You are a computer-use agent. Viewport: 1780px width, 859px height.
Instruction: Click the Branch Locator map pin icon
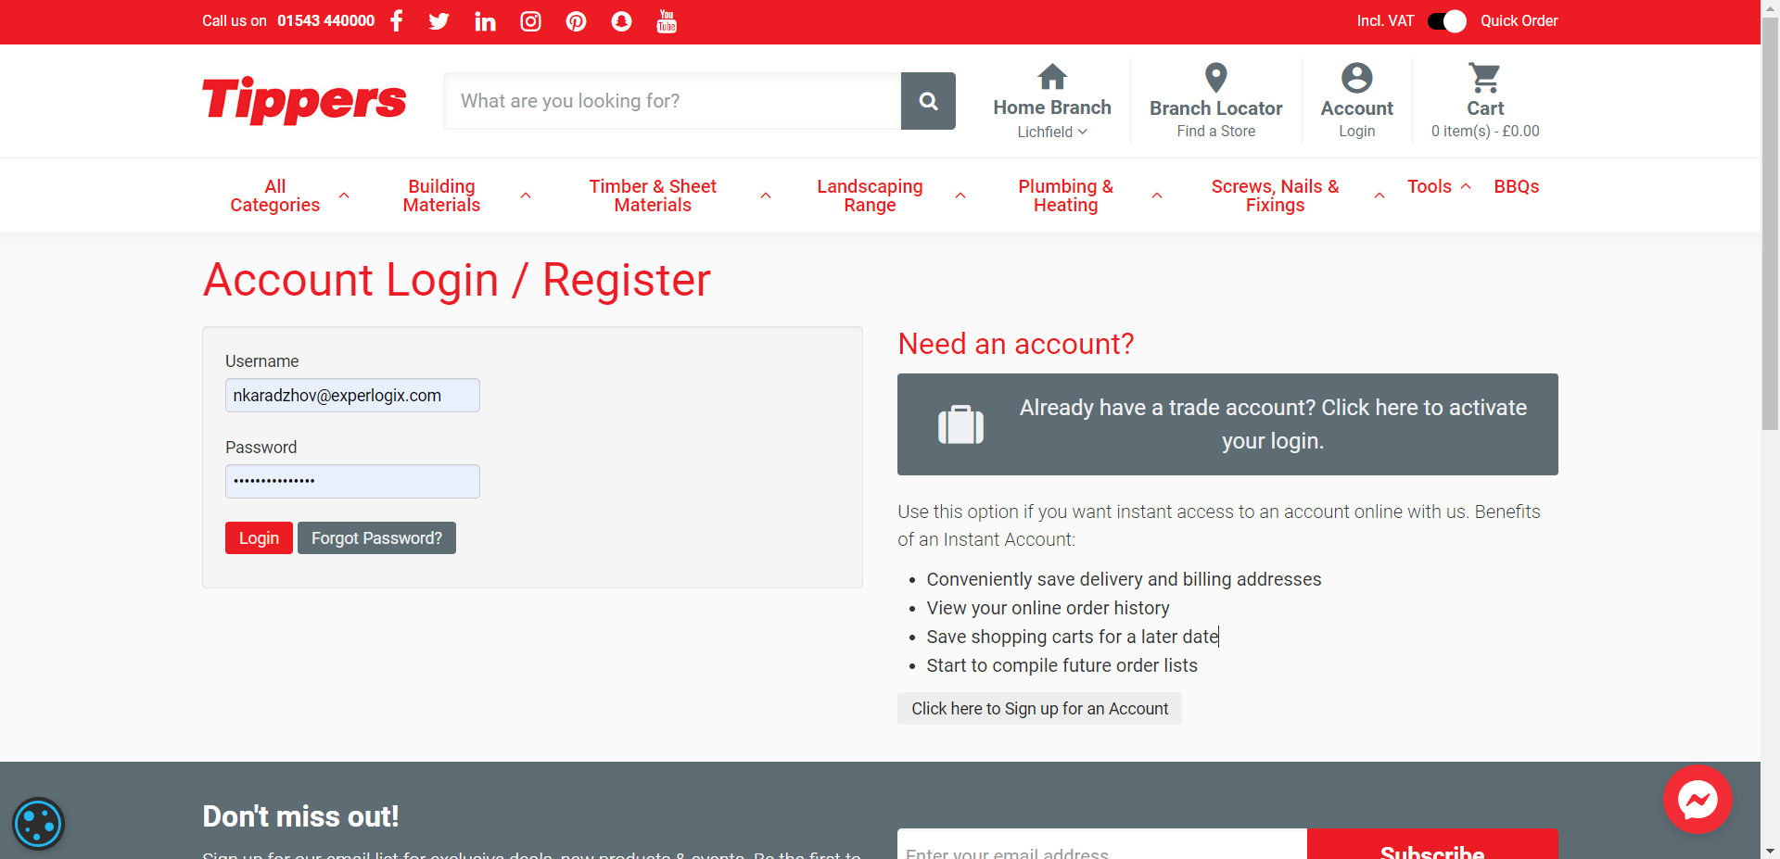1216,78
